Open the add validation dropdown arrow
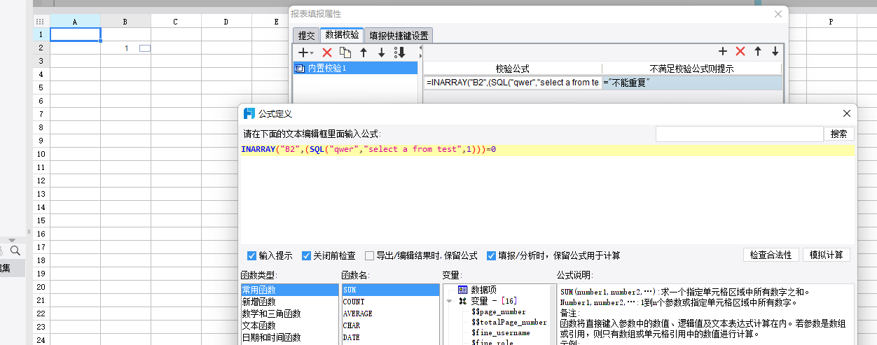This screenshot has width=877, height=345. (x=312, y=53)
